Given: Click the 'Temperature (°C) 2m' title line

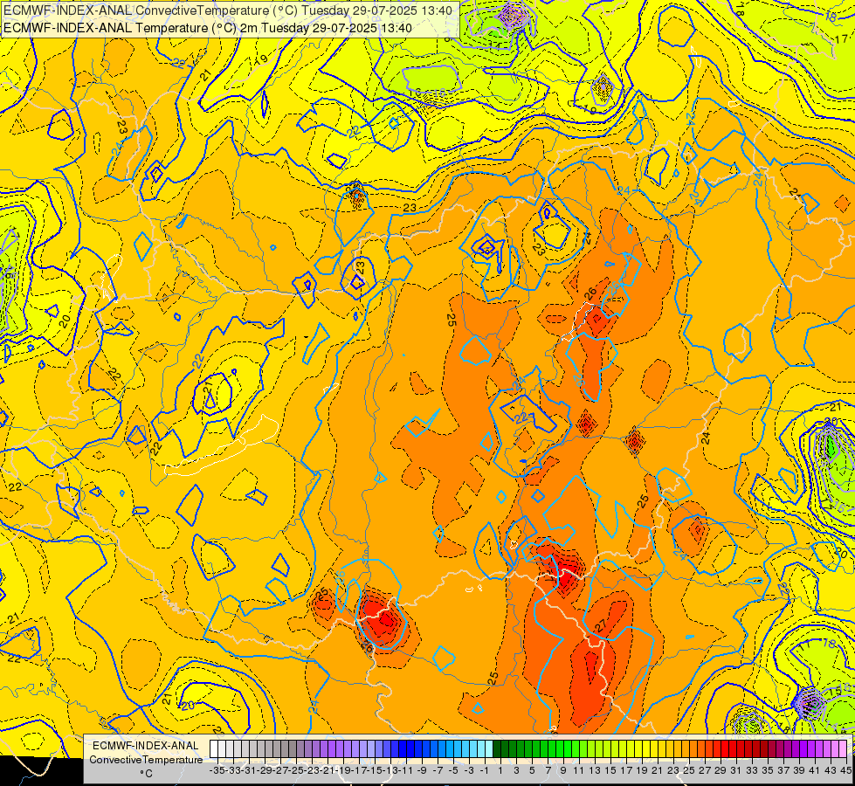Looking at the screenshot, I should [x=208, y=28].
